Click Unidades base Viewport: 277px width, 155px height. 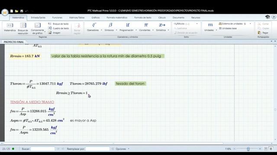(x=228, y=28)
